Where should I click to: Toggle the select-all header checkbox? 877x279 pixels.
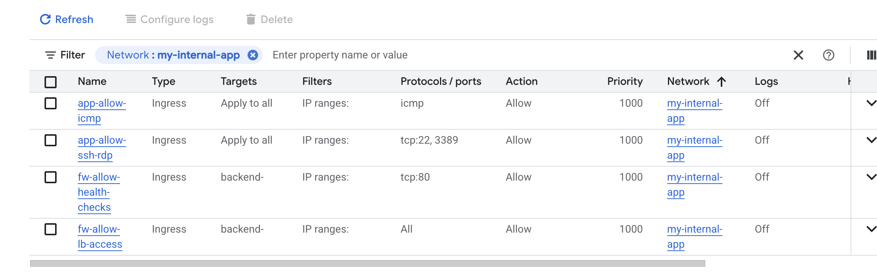click(x=51, y=82)
